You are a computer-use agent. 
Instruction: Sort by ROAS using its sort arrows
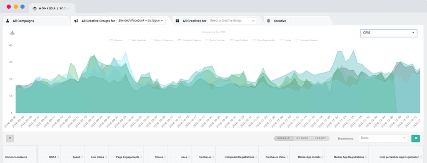point(58,157)
